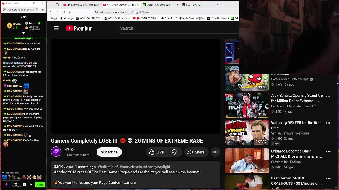The image size is (339, 190).
Task: Open options for Watching DEXTER video
Action: pos(328,123)
